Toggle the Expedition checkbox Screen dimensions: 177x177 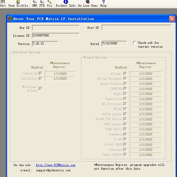[125, 99]
